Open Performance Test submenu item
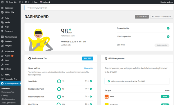The image size is (174, 105). point(8,92)
